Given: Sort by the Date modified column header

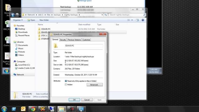Looking at the screenshot, I should [84, 25].
